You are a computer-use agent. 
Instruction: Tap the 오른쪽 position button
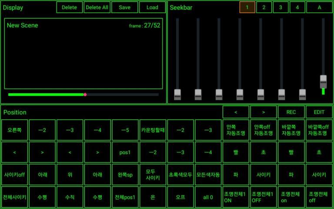coord(14,130)
